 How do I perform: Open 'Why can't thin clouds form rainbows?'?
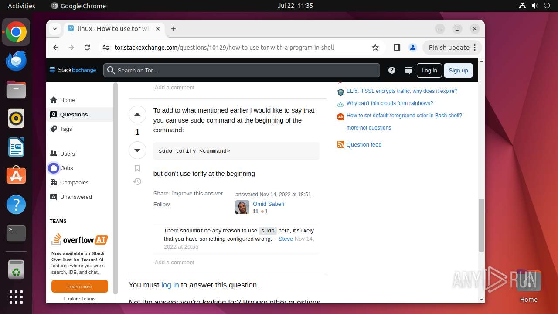click(390, 103)
